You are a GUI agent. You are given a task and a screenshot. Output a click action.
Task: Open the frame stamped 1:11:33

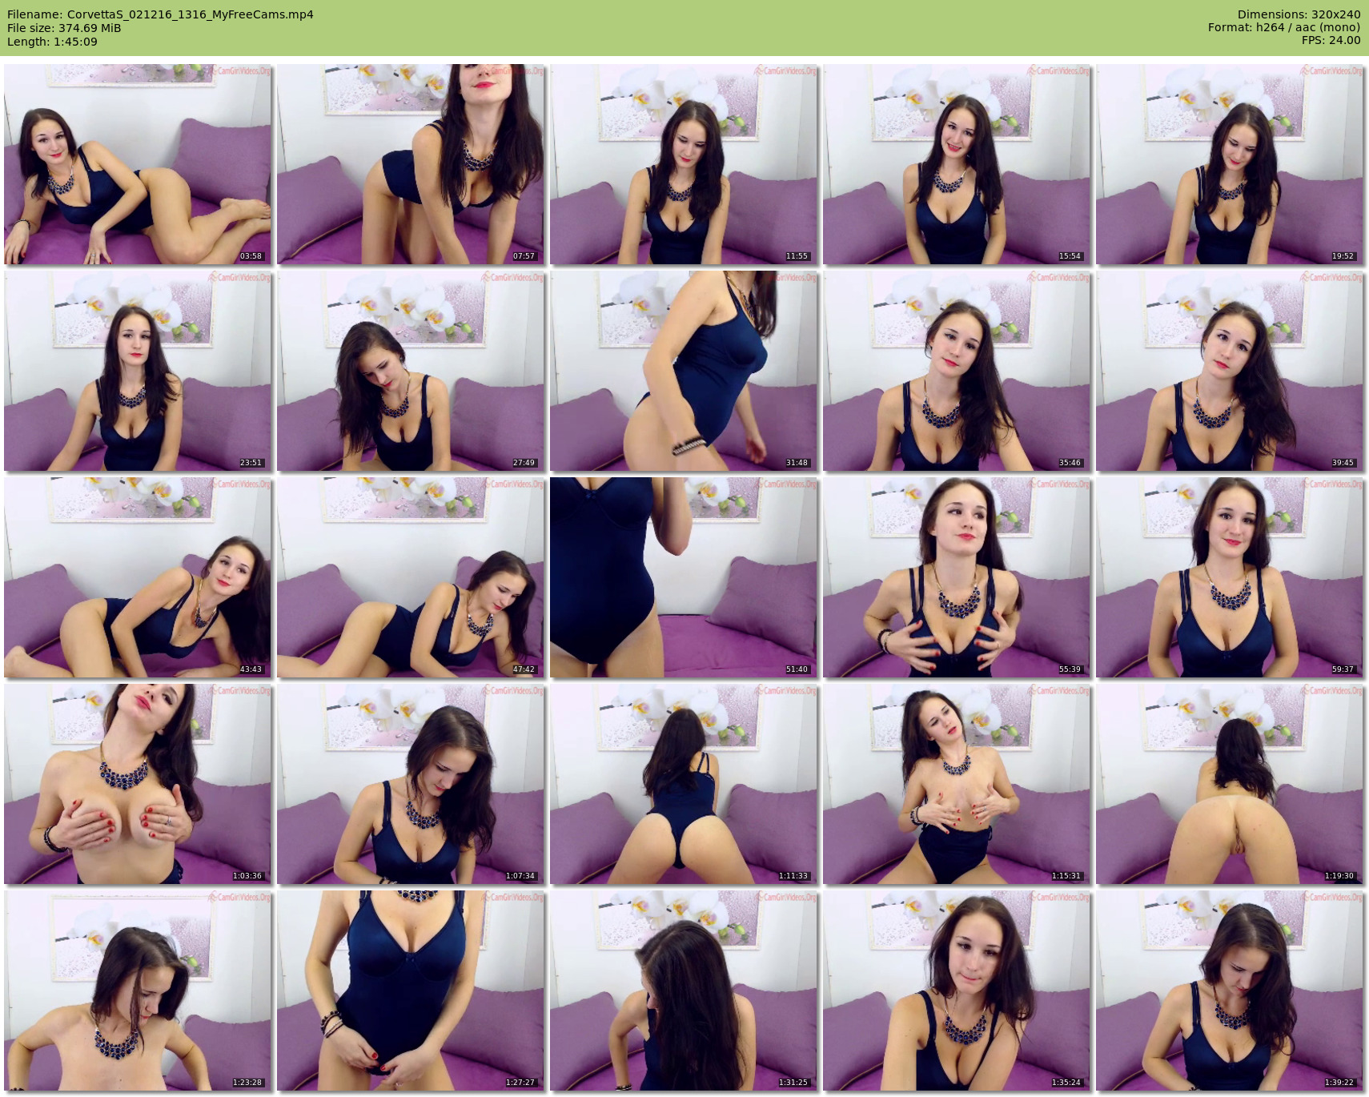[x=684, y=784]
